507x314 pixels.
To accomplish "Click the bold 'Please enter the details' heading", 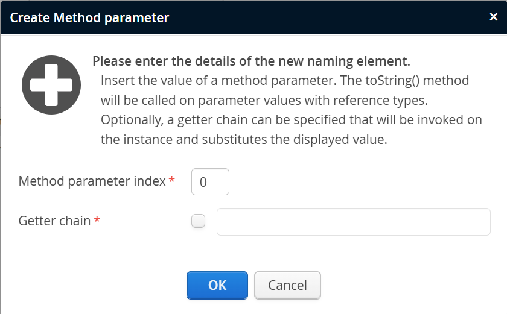I will point(251,61).
